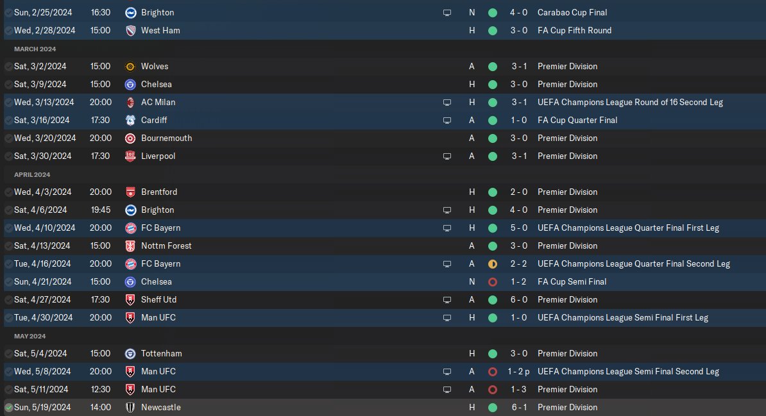
Task: Click the draw indicator on 4/16 Bayern match
Action: pos(492,263)
